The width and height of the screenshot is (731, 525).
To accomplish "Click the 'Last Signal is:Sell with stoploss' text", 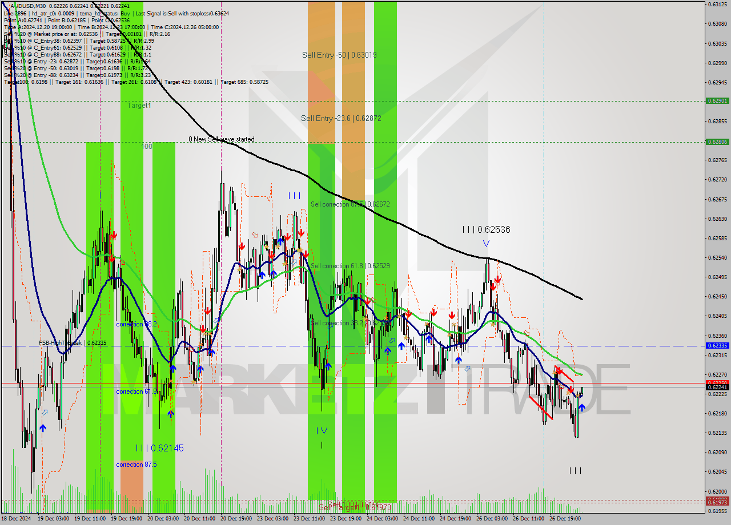I will point(182,13).
